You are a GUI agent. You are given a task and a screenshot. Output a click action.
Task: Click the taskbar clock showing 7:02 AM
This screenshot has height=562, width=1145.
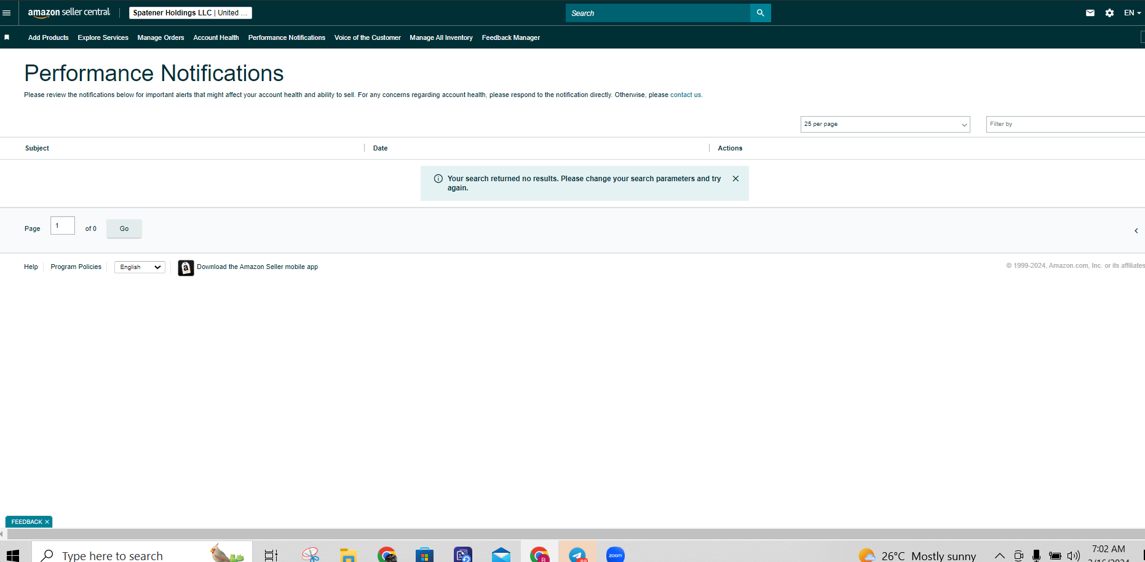[1109, 553]
